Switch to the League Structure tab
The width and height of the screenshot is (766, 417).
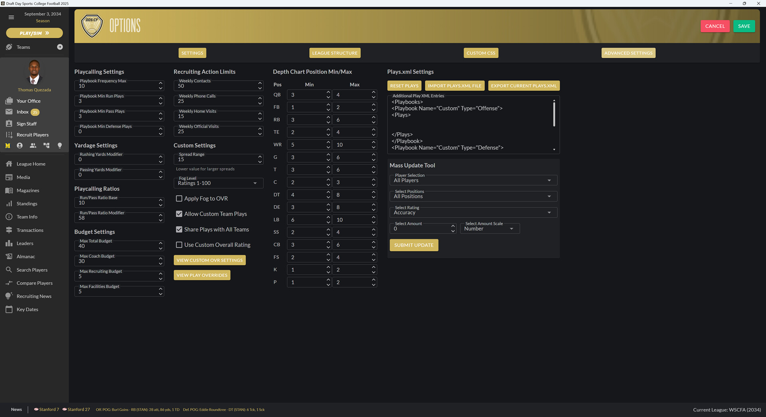pos(335,53)
